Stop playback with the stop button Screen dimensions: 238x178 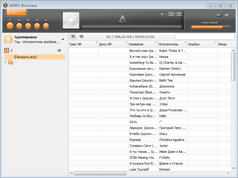28,26
